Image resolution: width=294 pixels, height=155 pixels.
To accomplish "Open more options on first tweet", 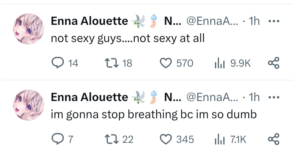I will point(274,21).
